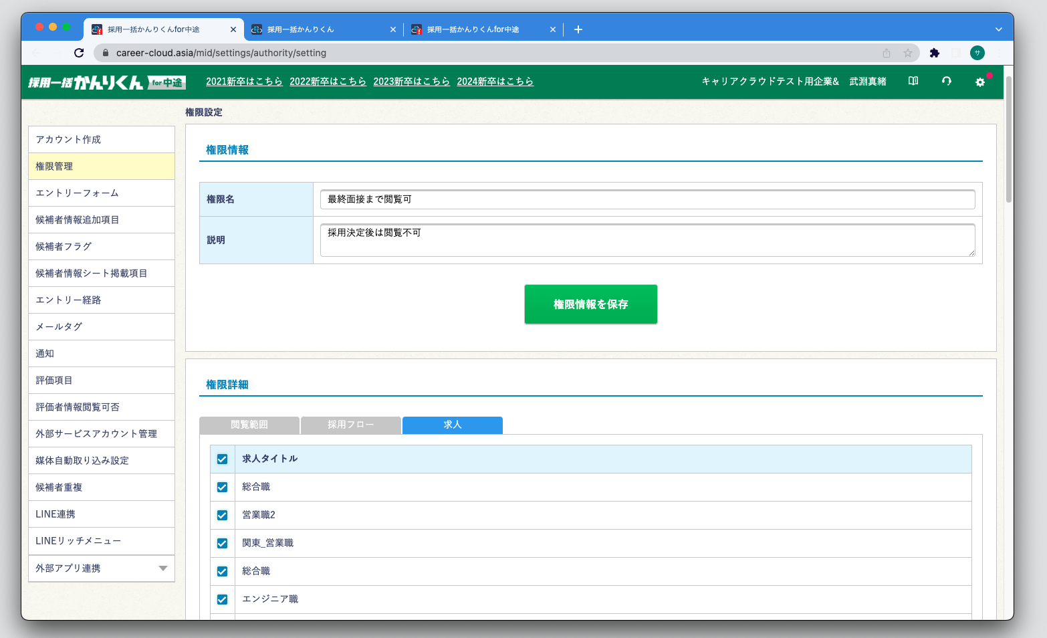Uncheck the エンジニア職 checkbox
1047x638 pixels.
click(x=222, y=600)
